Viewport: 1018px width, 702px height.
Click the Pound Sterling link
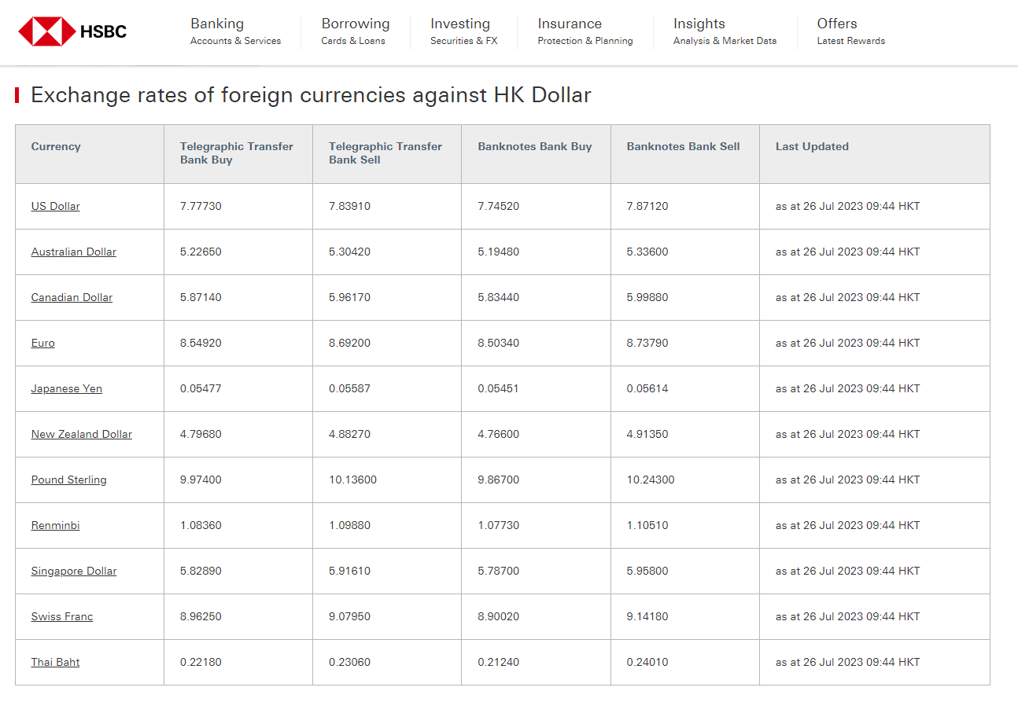pyautogui.click(x=69, y=480)
